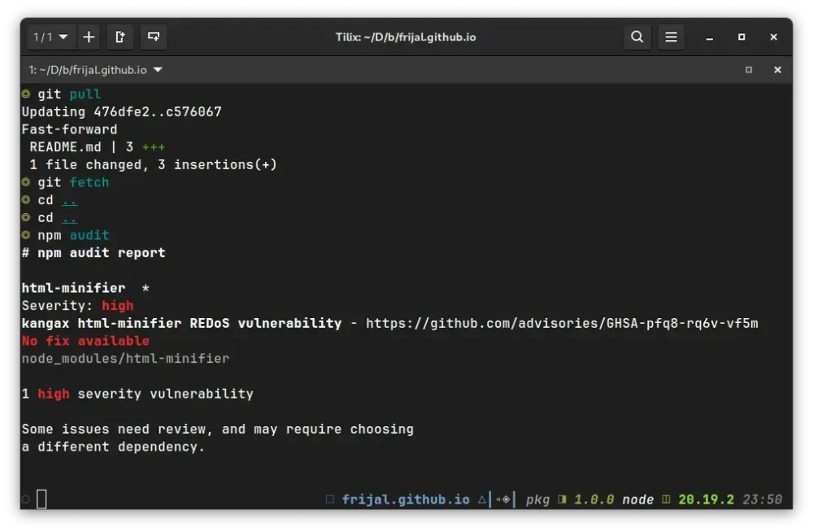
Task: Click the 'Severity: high' line
Action: tap(78, 306)
